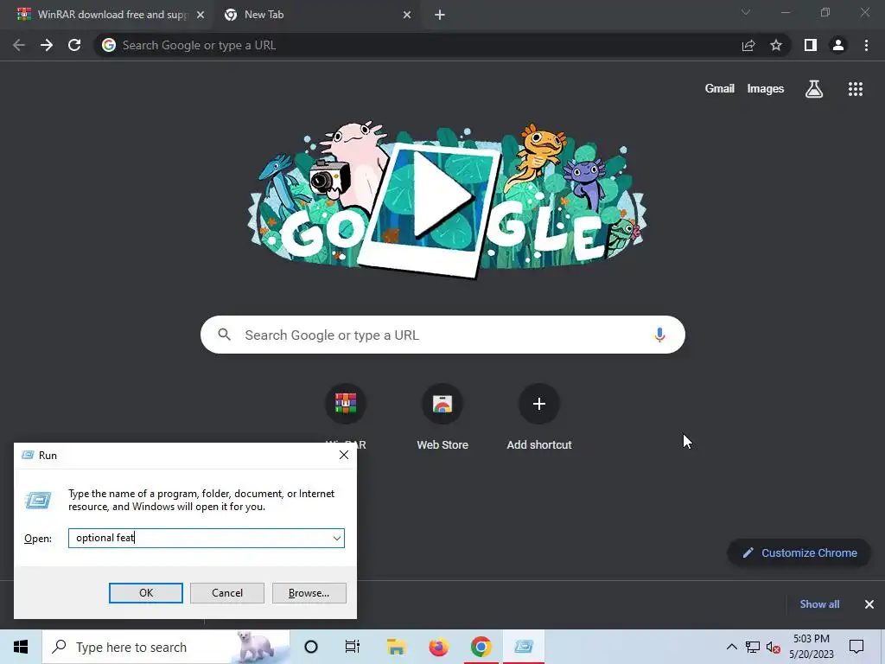Open the Web Store shortcut
This screenshot has width=885, height=664.
(x=442, y=417)
